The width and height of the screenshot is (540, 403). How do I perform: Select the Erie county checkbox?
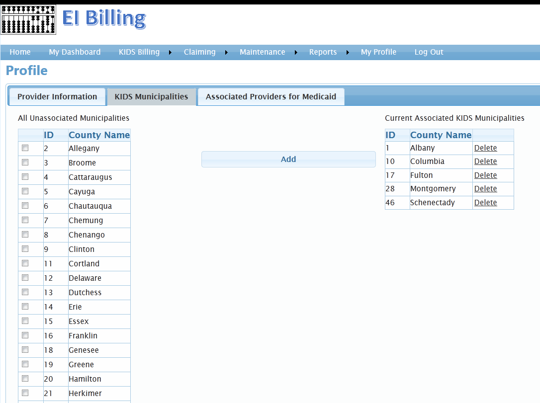(25, 306)
